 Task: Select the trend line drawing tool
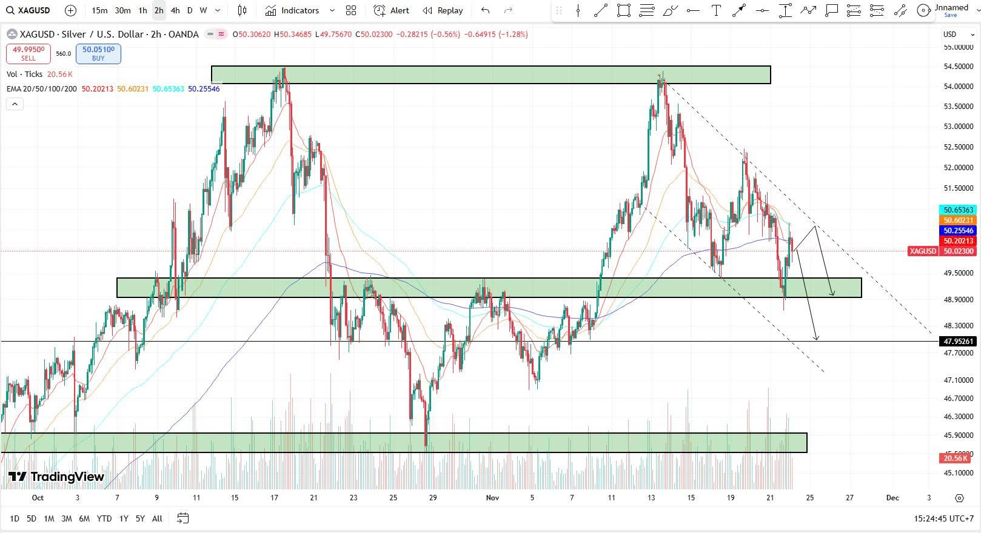click(601, 10)
